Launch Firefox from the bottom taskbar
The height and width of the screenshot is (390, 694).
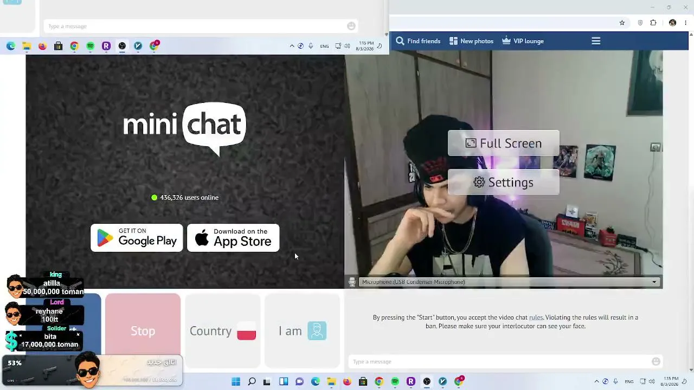(x=347, y=381)
